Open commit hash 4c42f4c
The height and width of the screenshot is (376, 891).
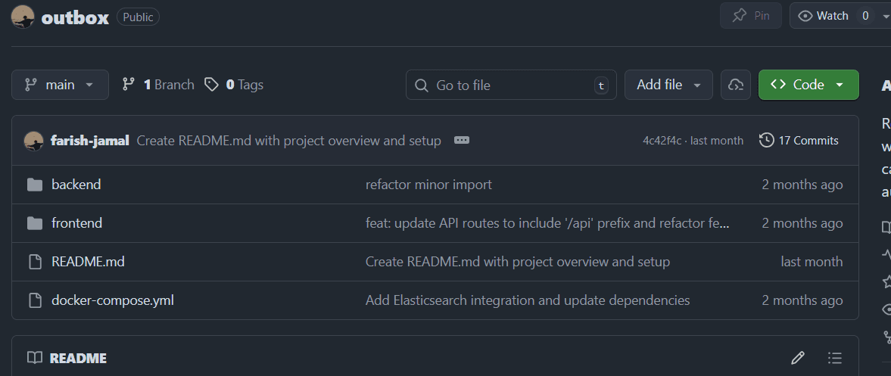tap(662, 141)
